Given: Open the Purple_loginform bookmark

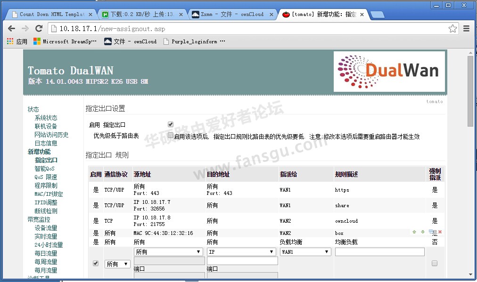Looking at the screenshot, I should pyautogui.click(x=190, y=41).
